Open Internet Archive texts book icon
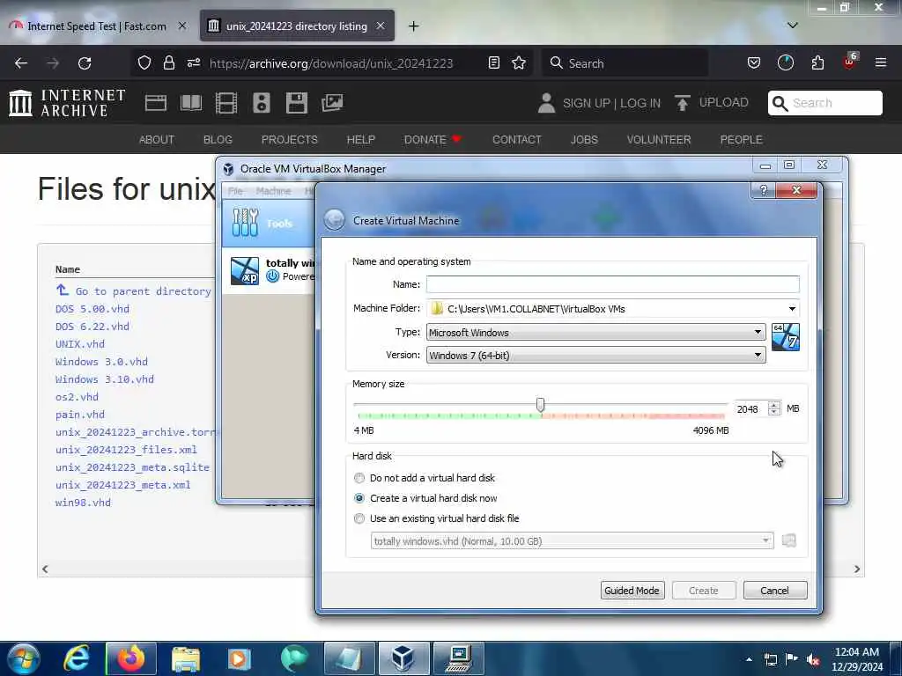This screenshot has width=902, height=676. pos(191,103)
